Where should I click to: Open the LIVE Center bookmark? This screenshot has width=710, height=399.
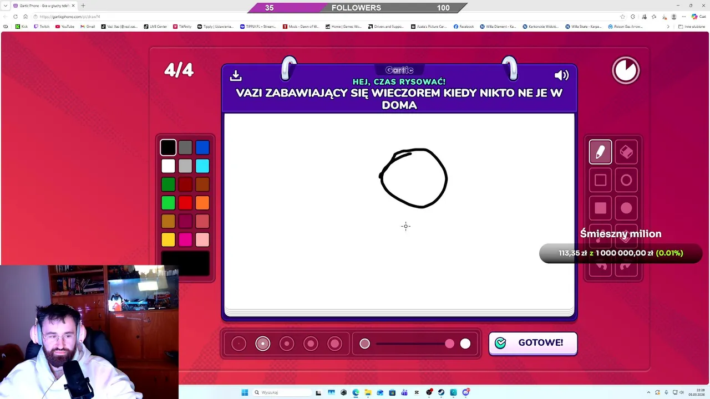pos(155,27)
